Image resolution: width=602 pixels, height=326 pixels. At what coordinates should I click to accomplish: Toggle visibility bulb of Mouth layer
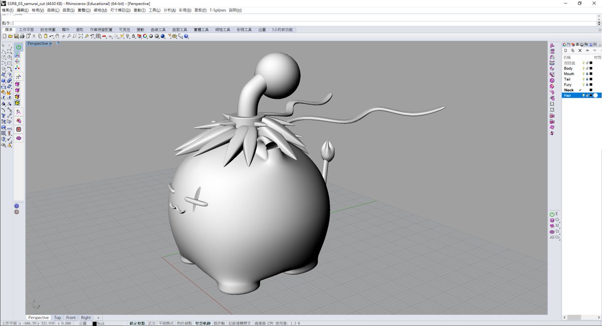583,74
